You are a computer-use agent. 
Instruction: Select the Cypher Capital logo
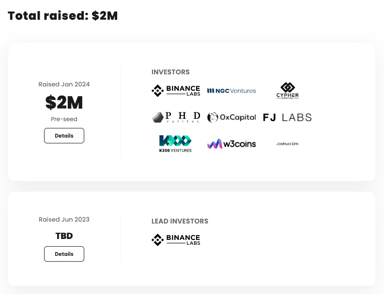(287, 90)
